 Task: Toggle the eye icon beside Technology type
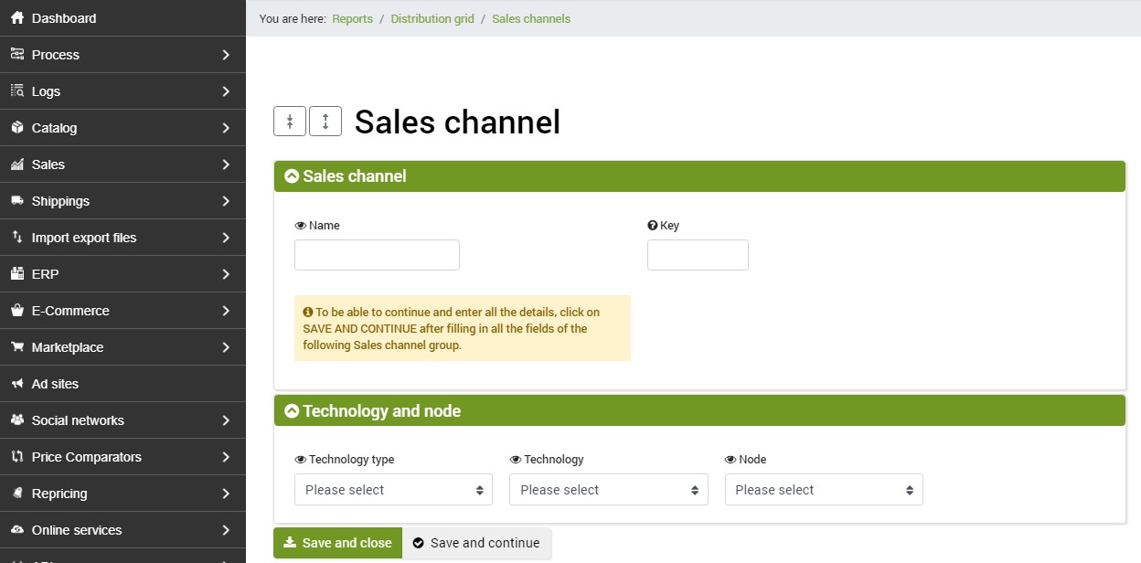301,460
